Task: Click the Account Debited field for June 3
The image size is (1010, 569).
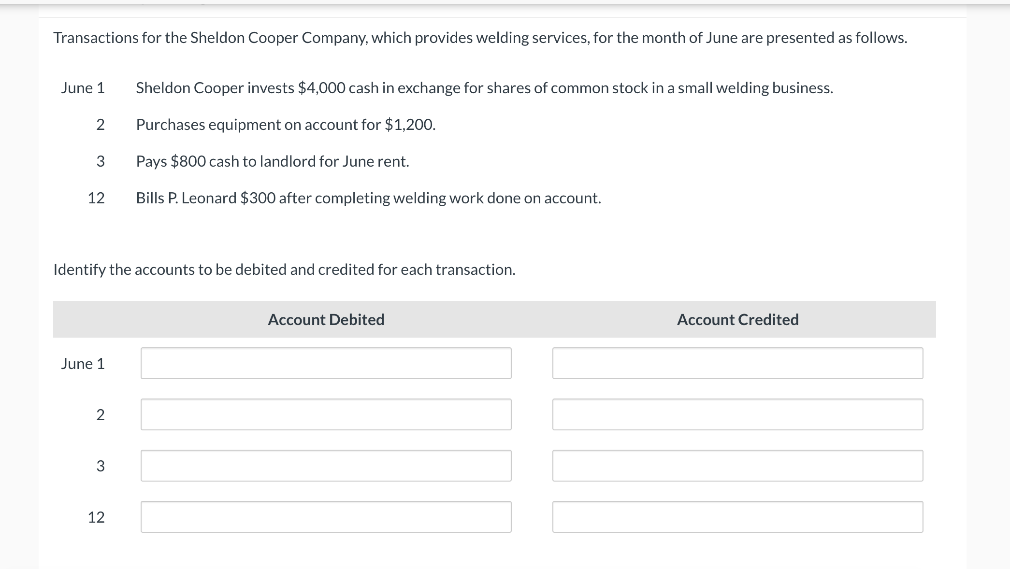Action: (x=326, y=466)
